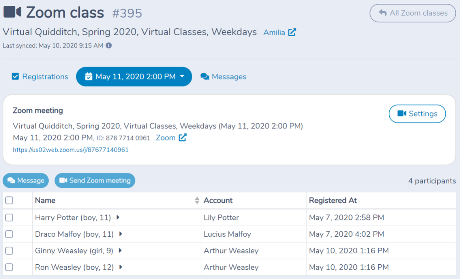Click the May 7, 2020 2:58 PM cell
The height and width of the screenshot is (280, 460).
[381, 217]
